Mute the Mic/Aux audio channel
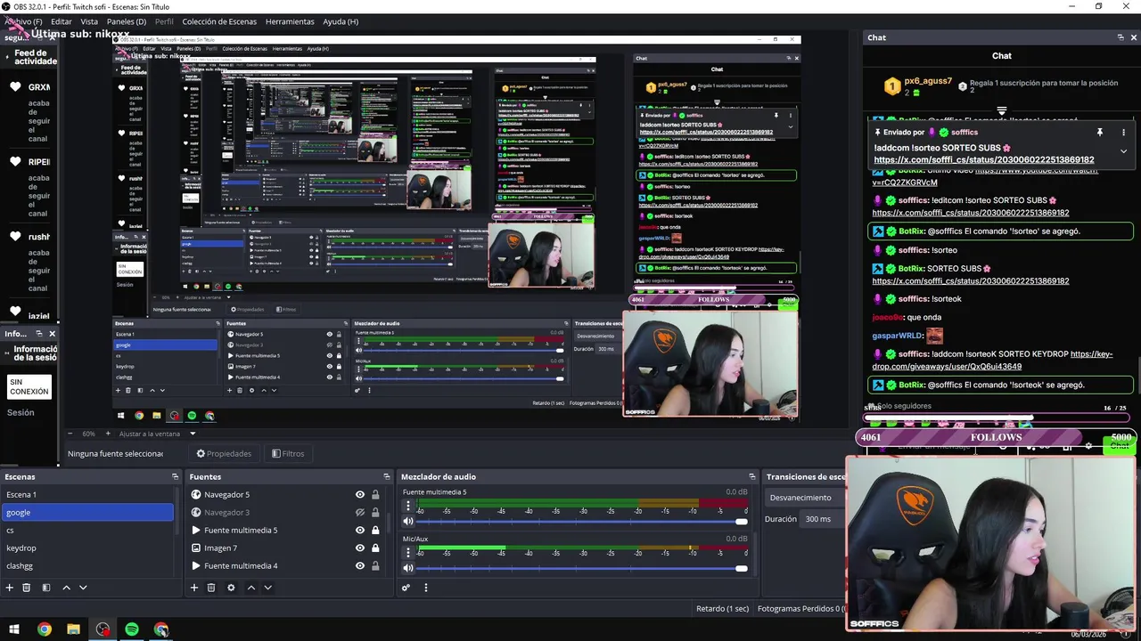Viewport: 1141px width, 641px height. pos(408,568)
